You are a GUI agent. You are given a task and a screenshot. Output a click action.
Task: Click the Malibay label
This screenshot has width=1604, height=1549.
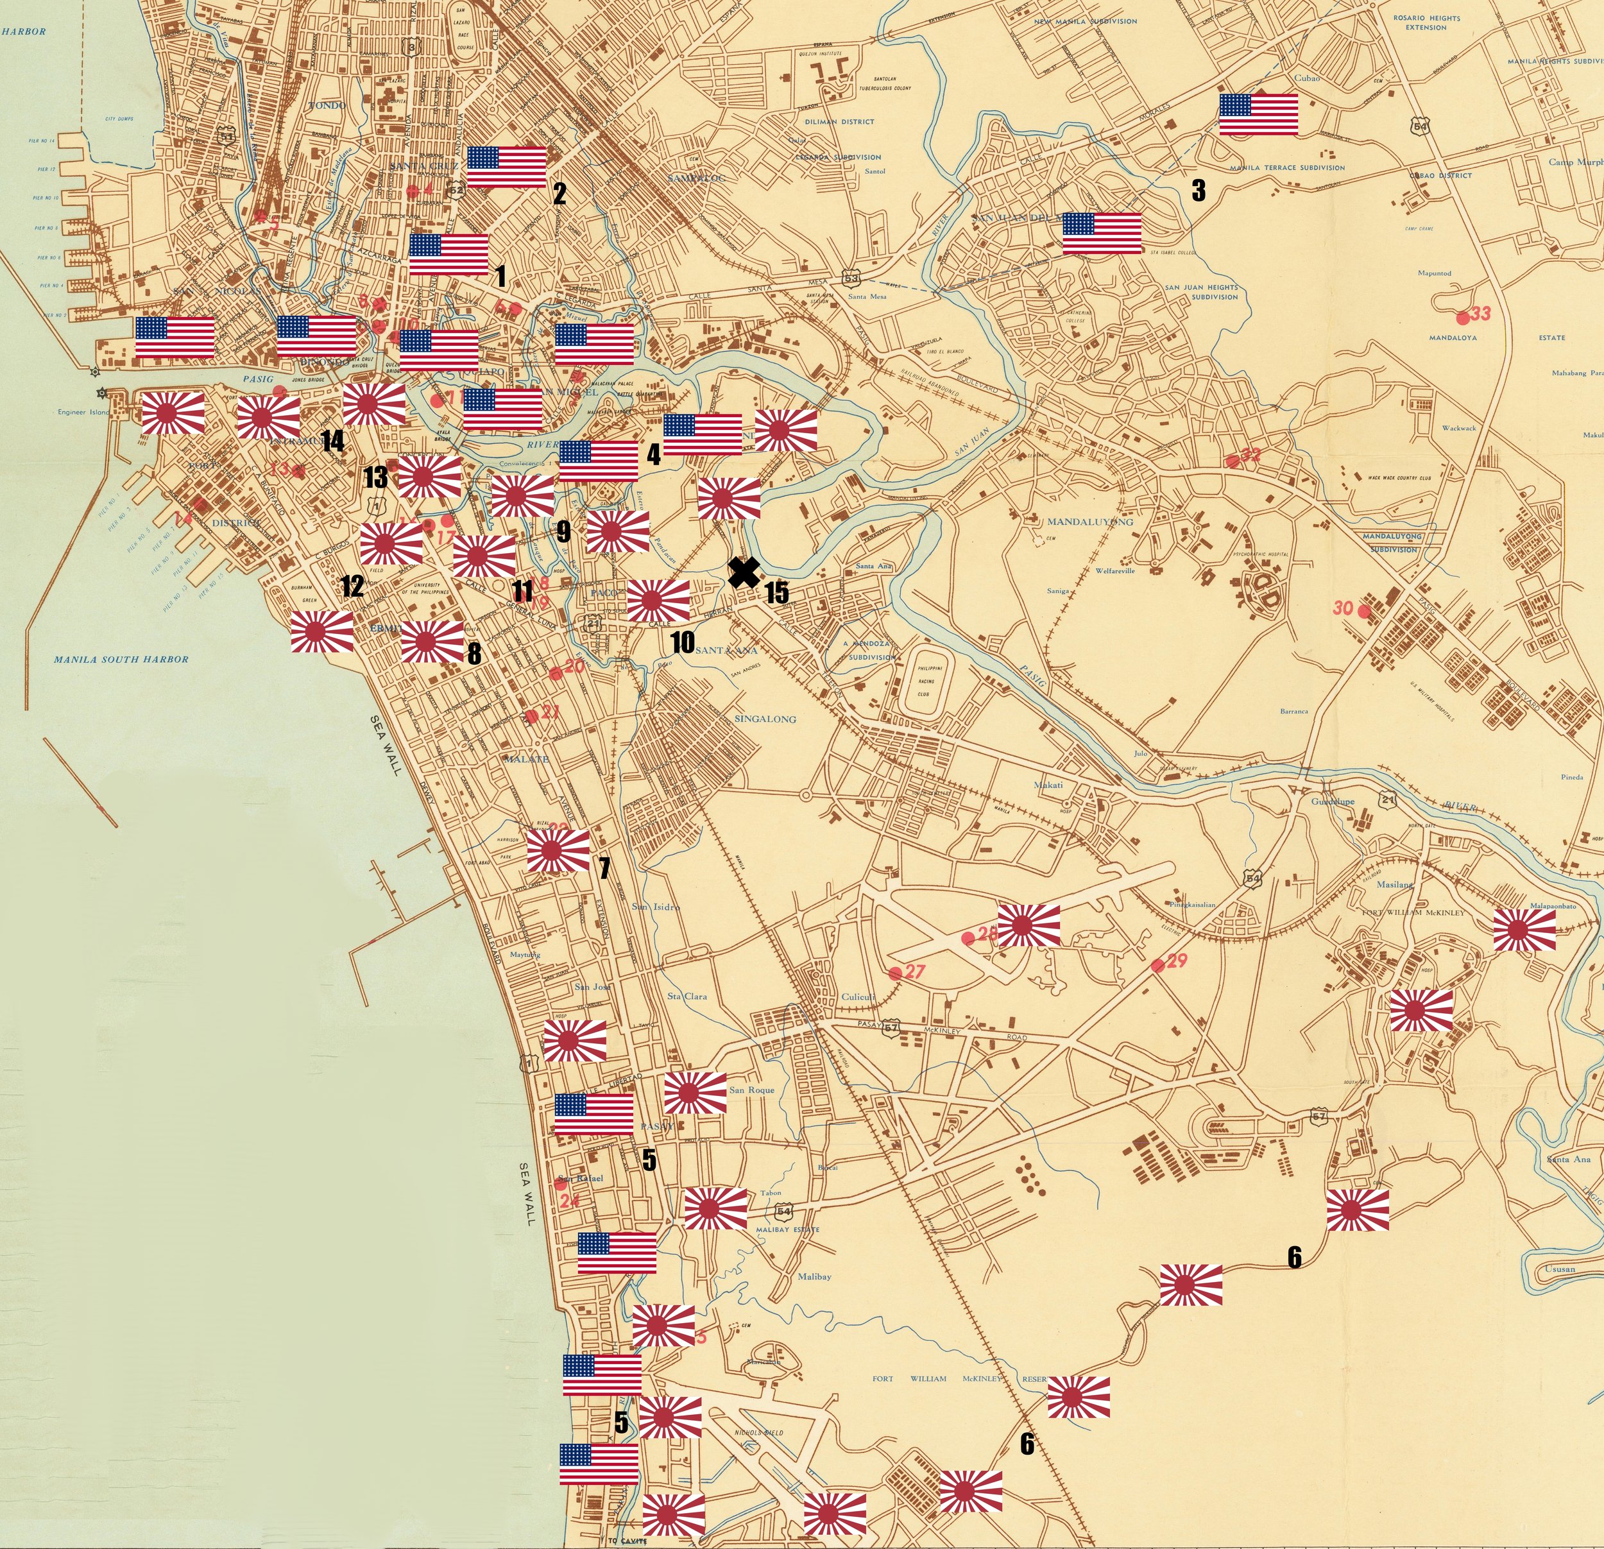814,1276
